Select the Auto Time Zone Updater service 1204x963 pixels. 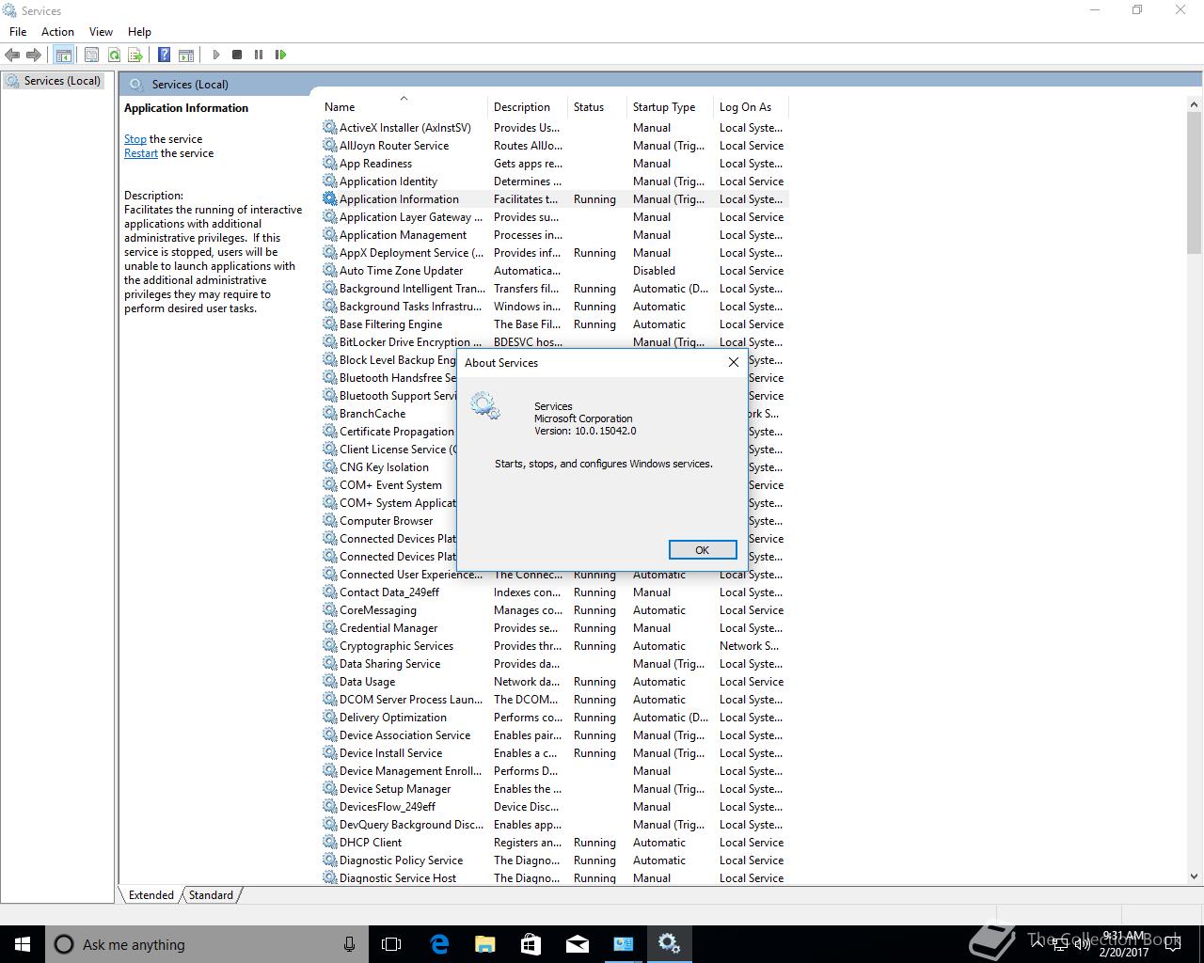[554, 271]
